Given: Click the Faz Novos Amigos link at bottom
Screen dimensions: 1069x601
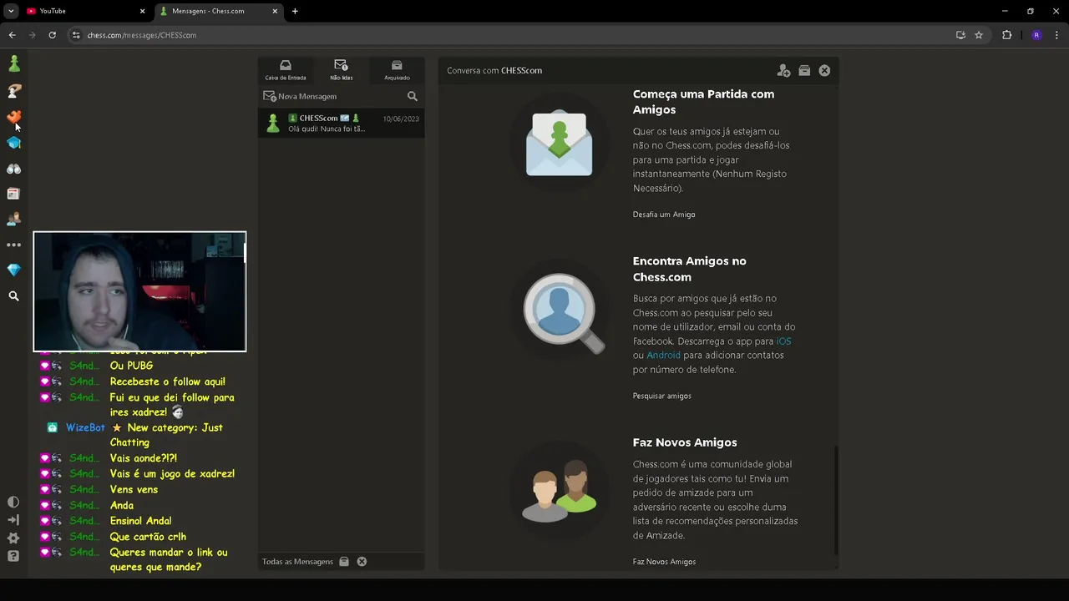Looking at the screenshot, I should click(x=664, y=562).
